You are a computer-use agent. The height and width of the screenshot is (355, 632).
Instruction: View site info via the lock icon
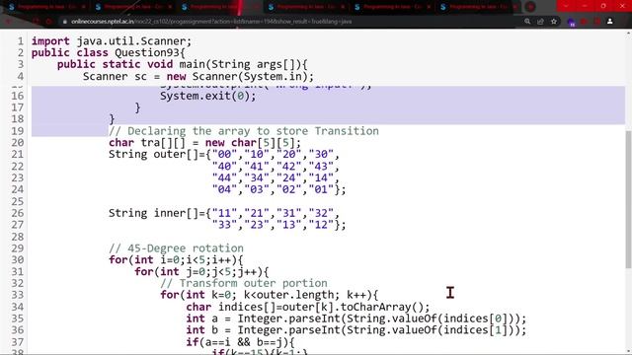point(64,22)
